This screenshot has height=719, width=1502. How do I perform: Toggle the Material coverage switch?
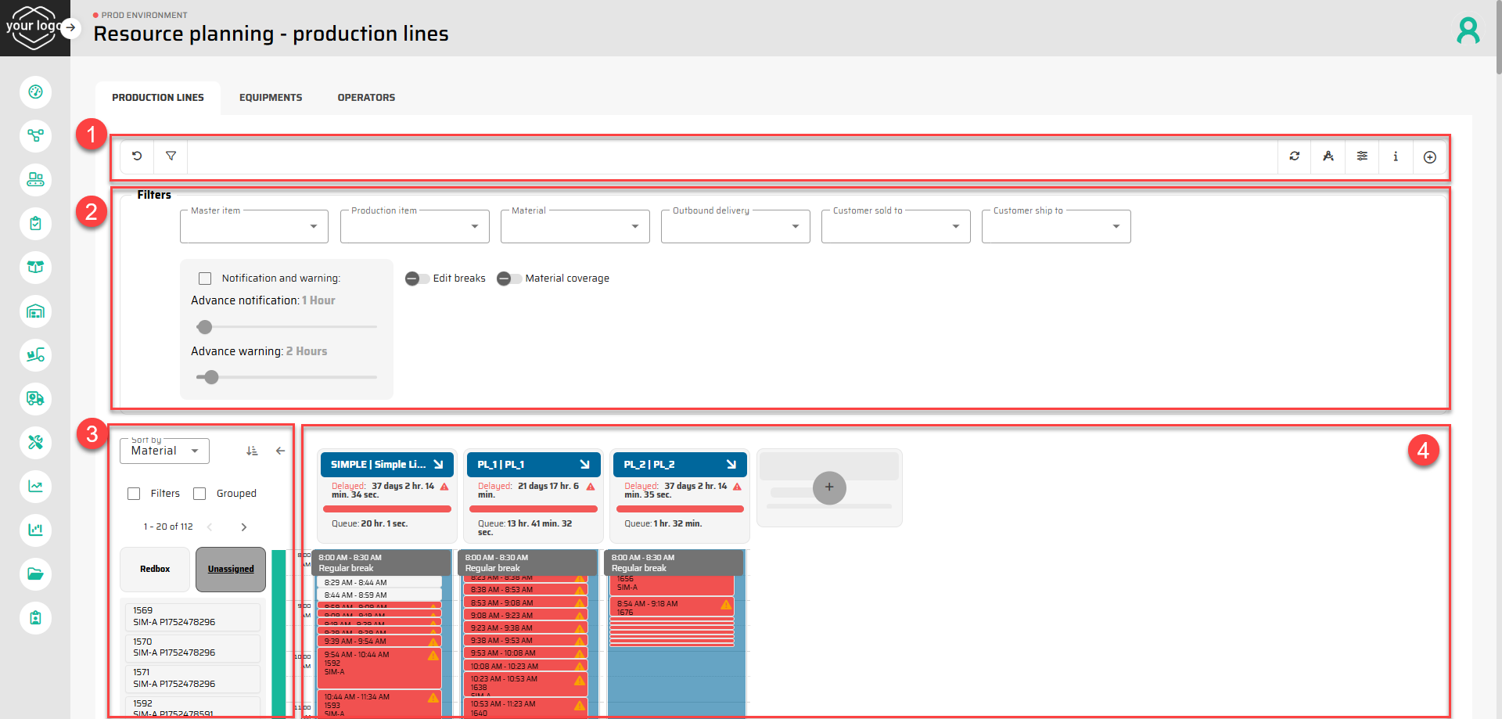pyautogui.click(x=508, y=279)
